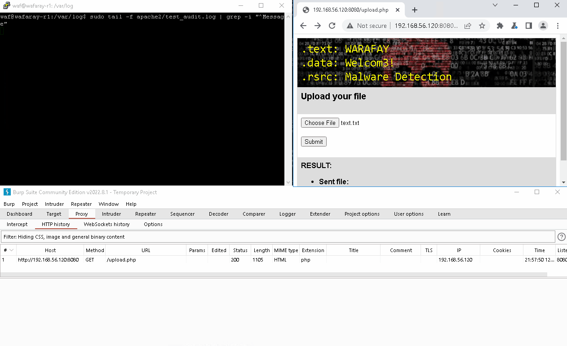
Task: Switch to the Decoder tab
Action: tap(219, 214)
